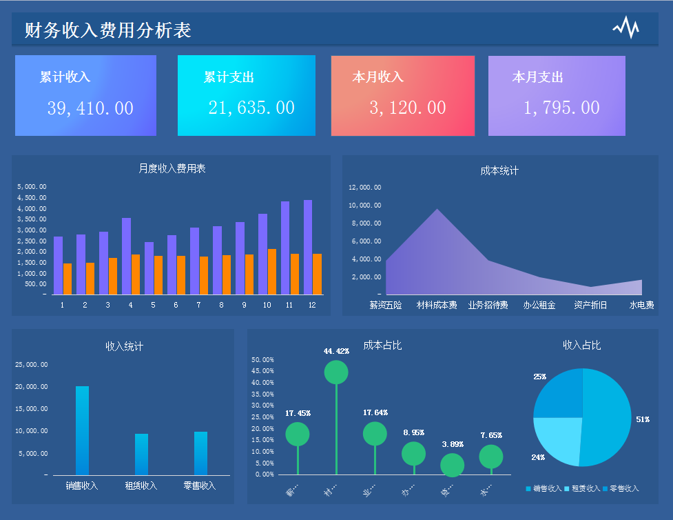Screen dimensions: 673x520
Task: Toggle the 销售收入 series in the pie legend
Action: pos(547,490)
